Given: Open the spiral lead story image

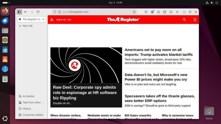Looking at the screenshot, I should (x=86, y=65).
